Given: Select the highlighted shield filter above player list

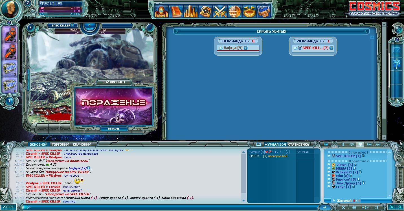Looking at the screenshot, I should 360,144.
